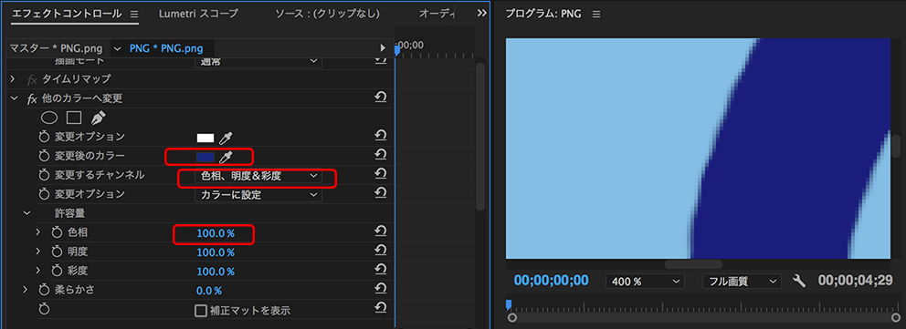Switch to ソース:(クリップなし) tab
This screenshot has height=329, width=906.
point(327,14)
